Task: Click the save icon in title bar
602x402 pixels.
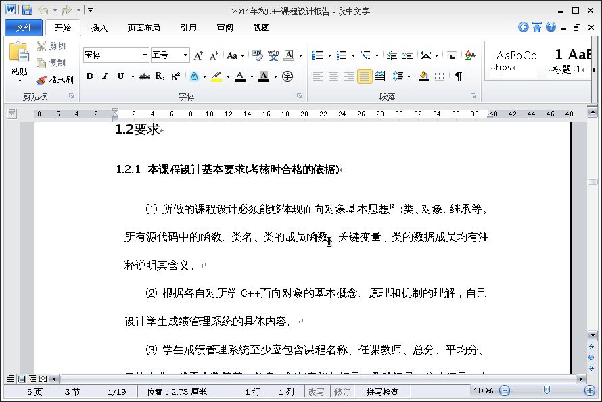Action: 27,10
